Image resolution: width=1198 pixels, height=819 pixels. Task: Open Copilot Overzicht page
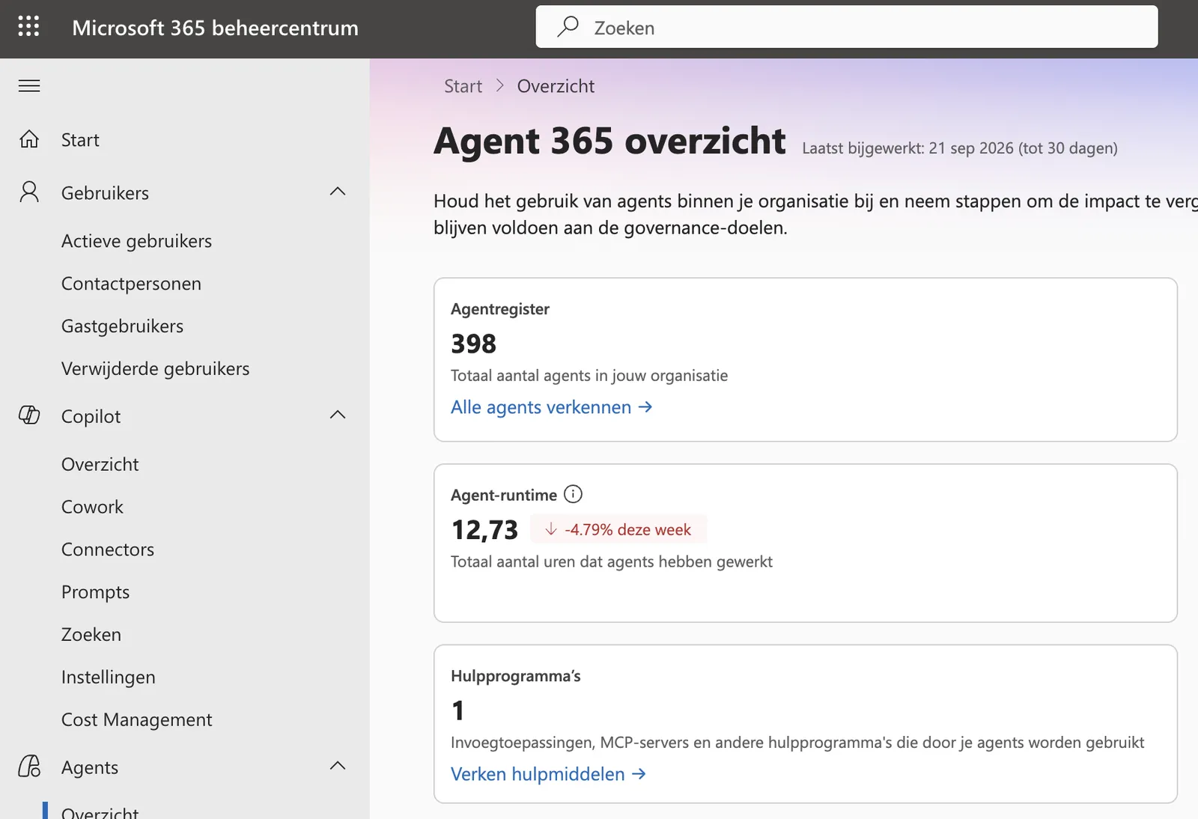pyautogui.click(x=100, y=465)
